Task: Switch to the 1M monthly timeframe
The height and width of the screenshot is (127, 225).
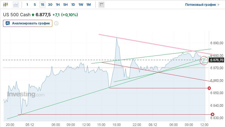Action: [x=88, y=5]
